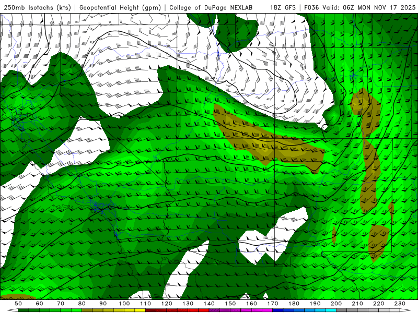This screenshot has height=313, width=418.
Task: Select the 'College of DuPage NEXLAB' label
Action: coord(211,7)
